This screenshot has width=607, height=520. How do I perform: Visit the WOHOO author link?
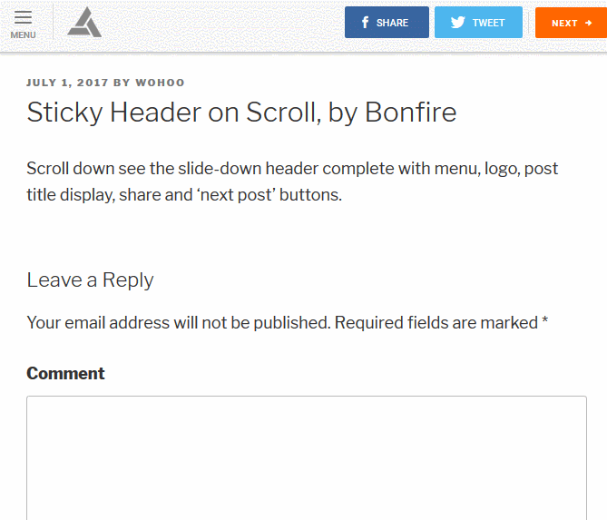[x=160, y=83]
